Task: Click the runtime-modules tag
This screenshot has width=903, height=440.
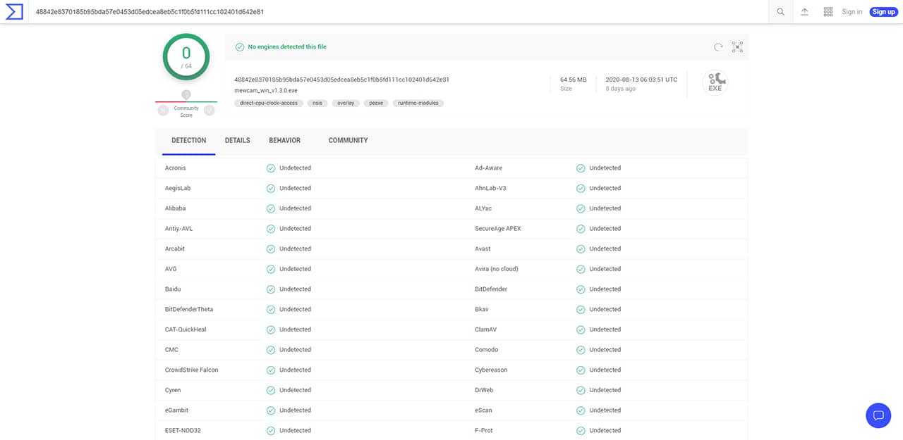Action: [x=418, y=103]
